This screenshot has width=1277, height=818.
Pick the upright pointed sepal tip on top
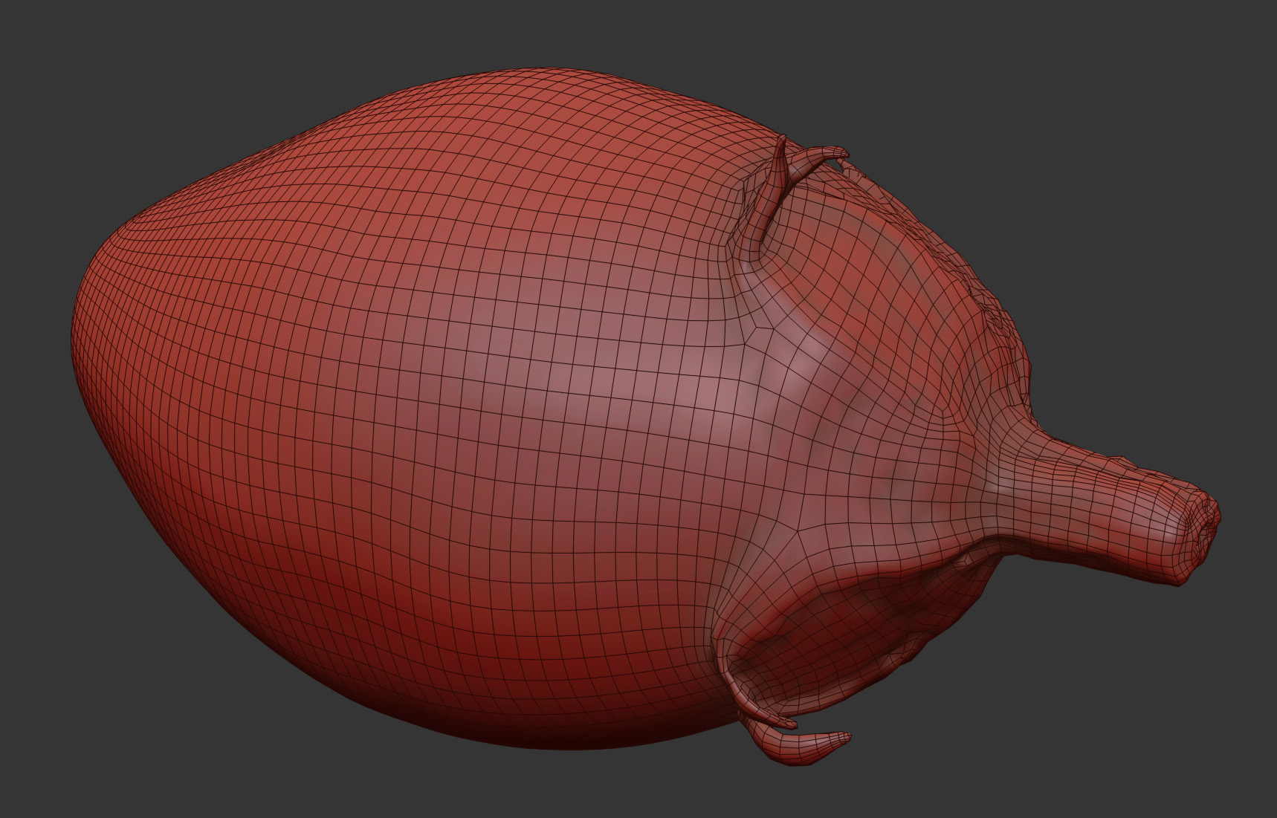tap(780, 143)
